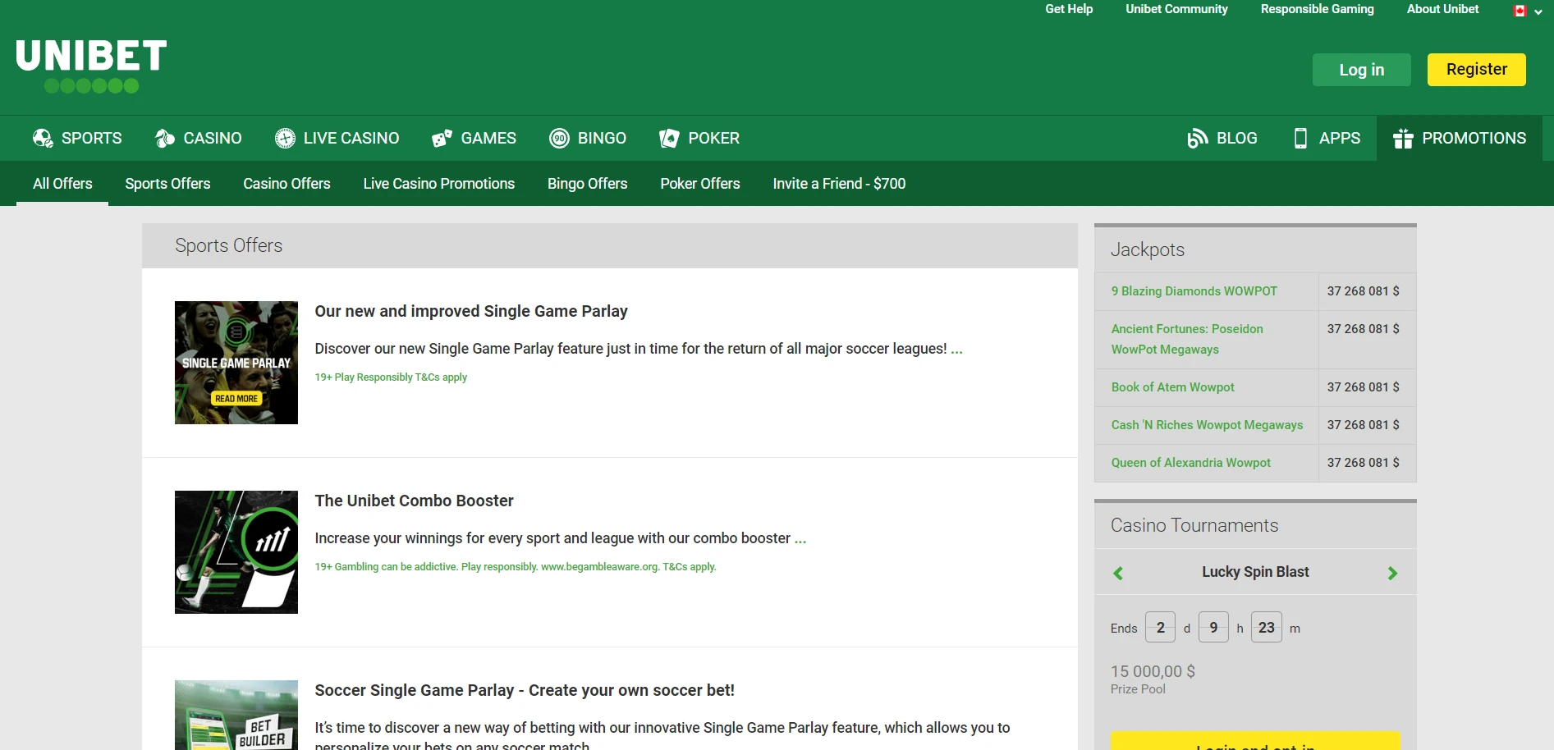Open 9 Blazing Diamonds WOWPOT jackpot
The height and width of the screenshot is (750, 1554).
(1194, 291)
